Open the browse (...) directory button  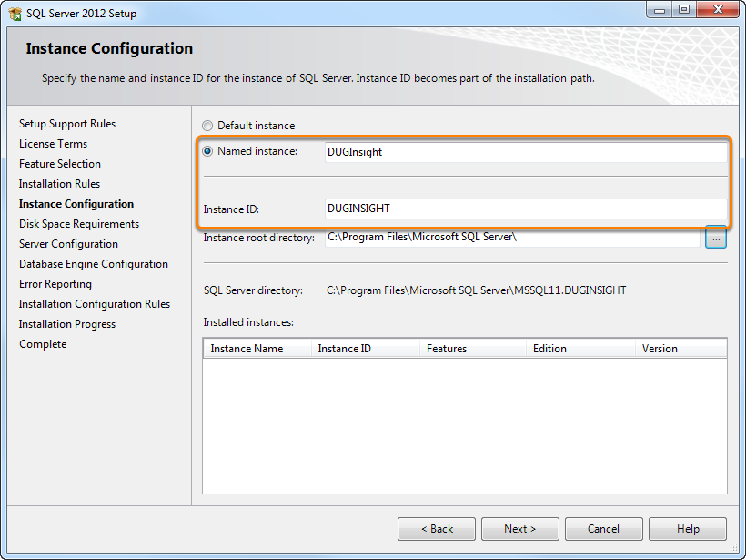point(716,238)
